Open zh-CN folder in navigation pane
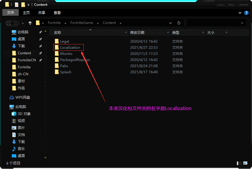This screenshot has width=252, height=169. (x=23, y=74)
